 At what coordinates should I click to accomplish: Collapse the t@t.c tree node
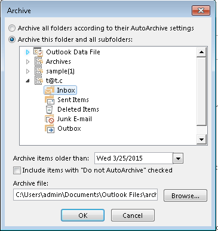pyautogui.click(x=28, y=81)
